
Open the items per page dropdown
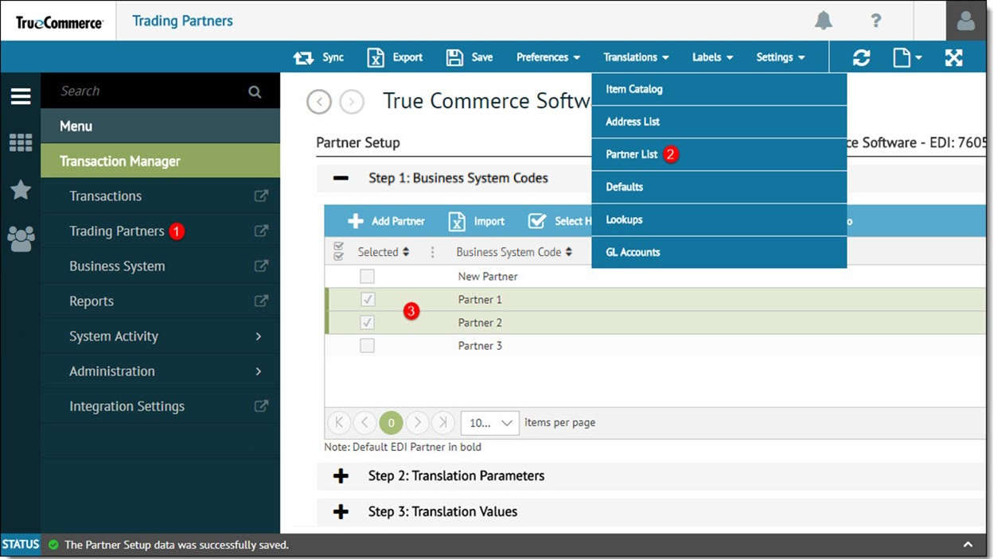point(489,422)
